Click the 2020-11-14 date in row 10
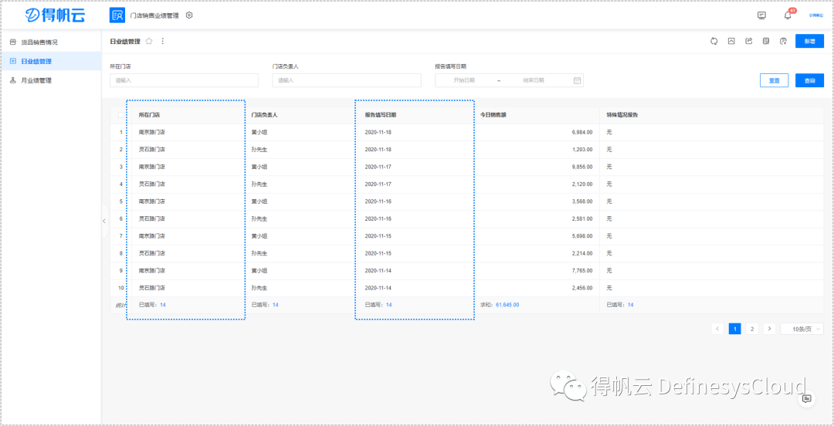Screen dimensions: 834x426 pos(378,288)
